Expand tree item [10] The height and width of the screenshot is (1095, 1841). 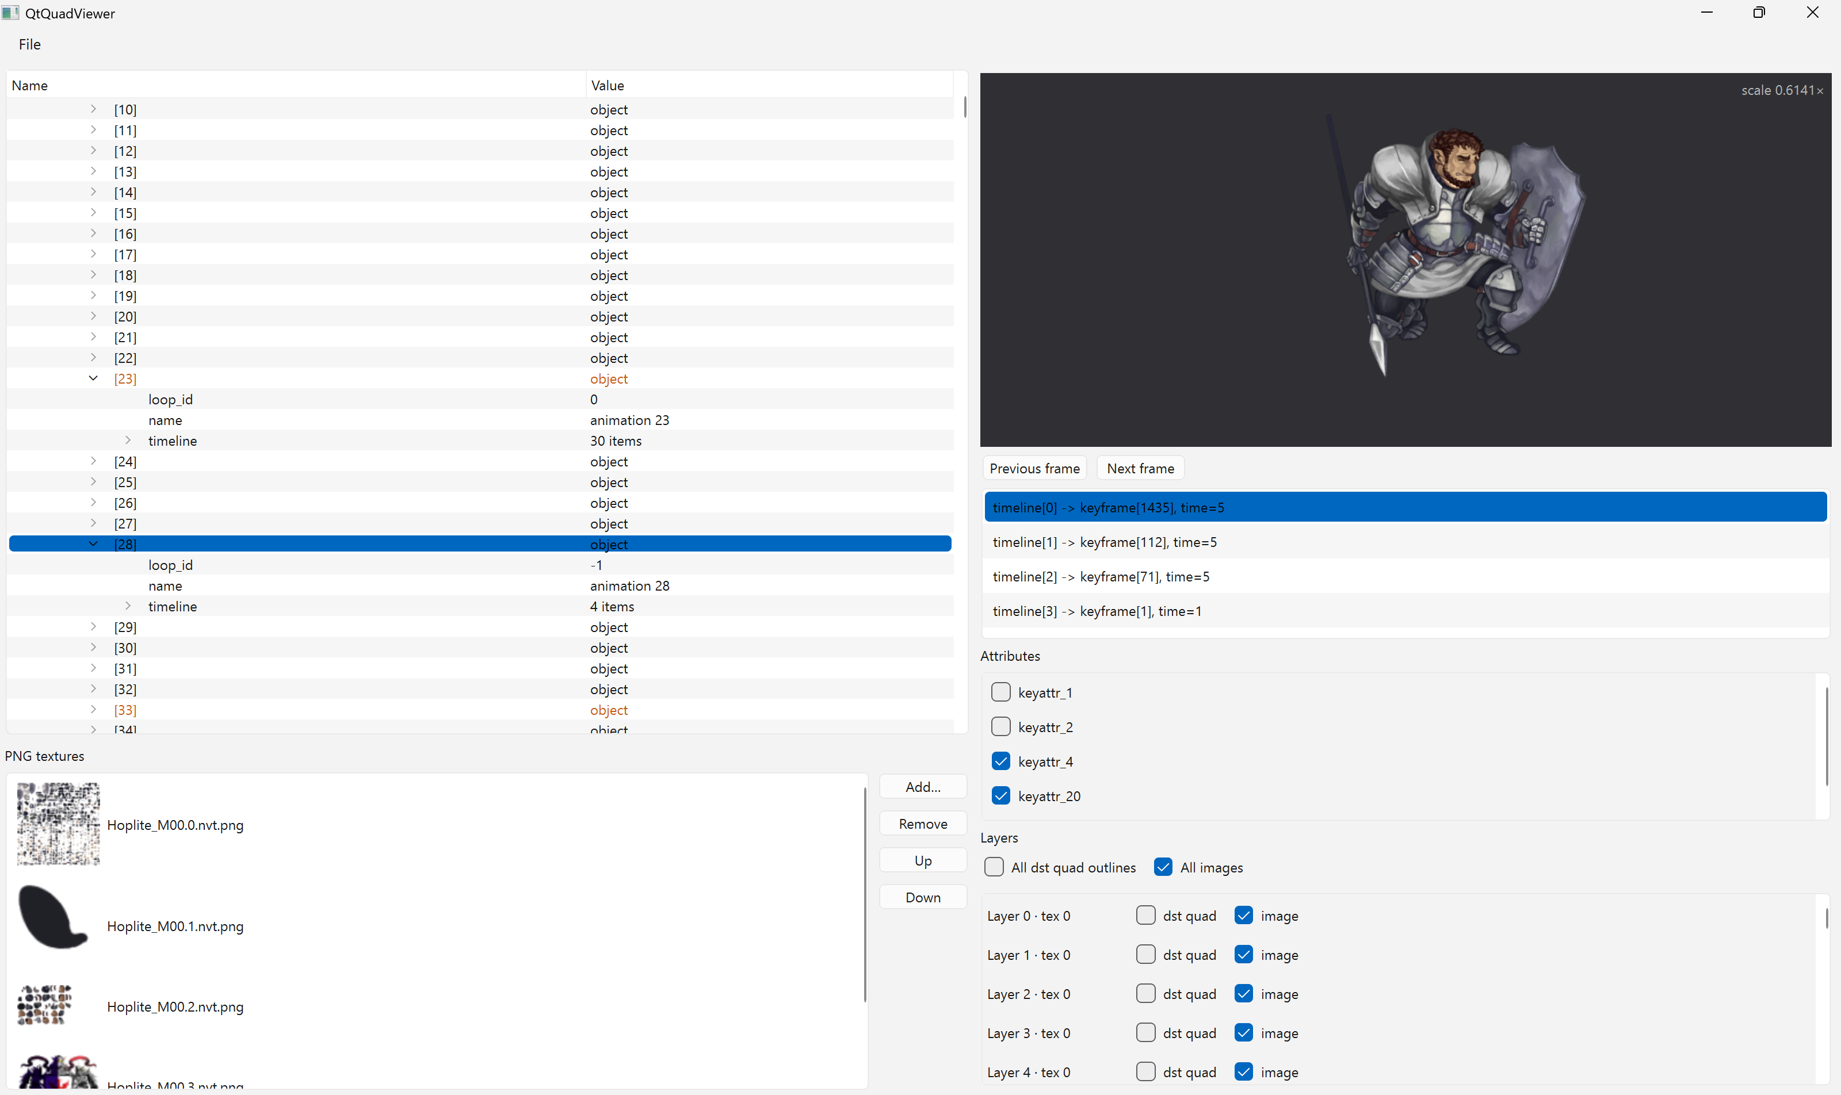[93, 109]
